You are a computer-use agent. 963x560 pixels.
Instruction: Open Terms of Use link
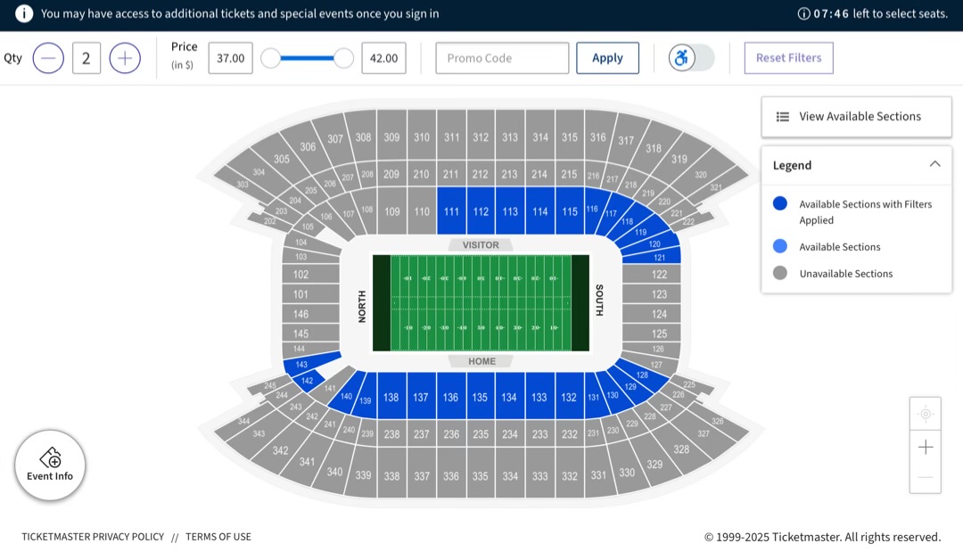(218, 537)
